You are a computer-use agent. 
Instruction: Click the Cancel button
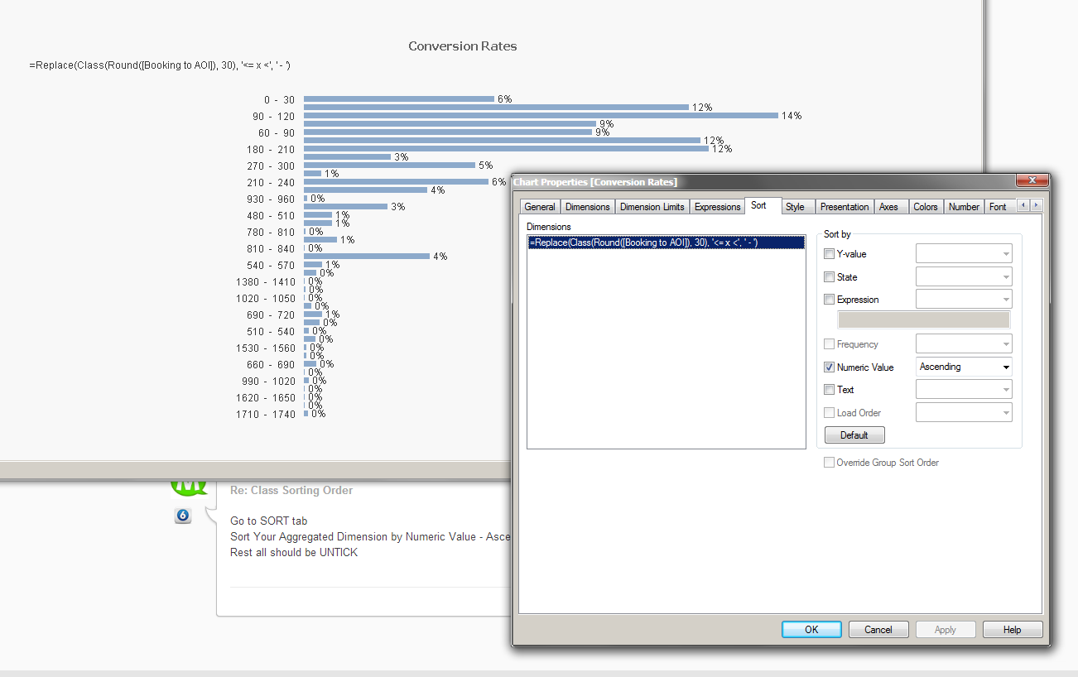coord(878,630)
